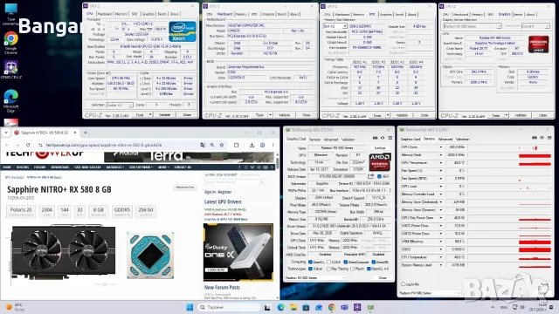Switch to About tab in CPU-Z SPD window
The height and width of the screenshot is (314, 559).
click(411, 14)
